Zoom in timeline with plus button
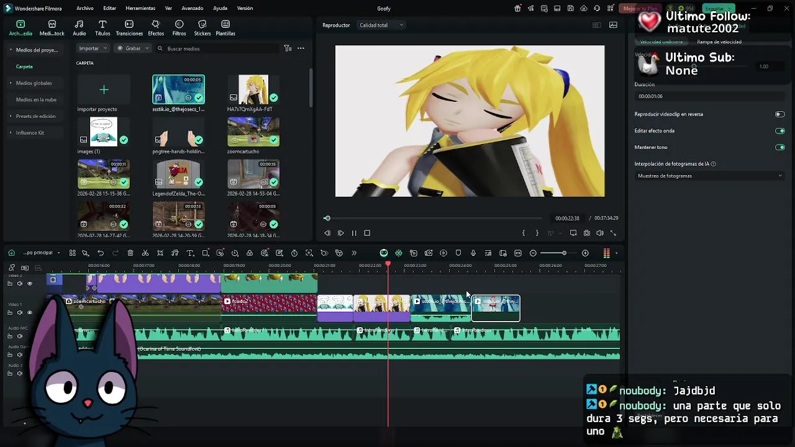795x447 pixels. point(585,253)
